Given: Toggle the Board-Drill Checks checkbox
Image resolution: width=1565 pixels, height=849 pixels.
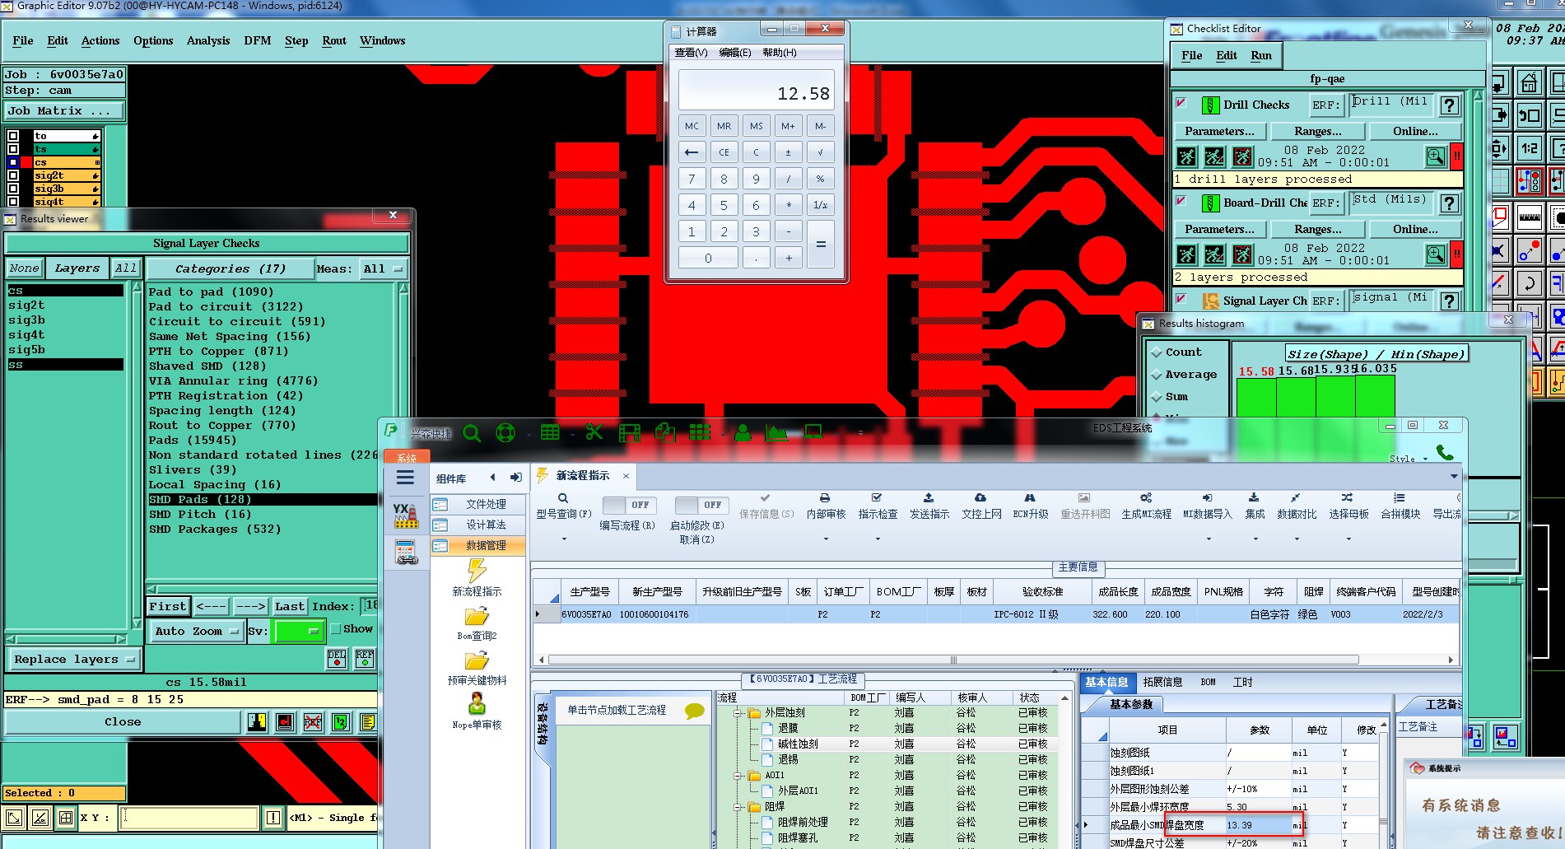Looking at the screenshot, I should (x=1181, y=201).
